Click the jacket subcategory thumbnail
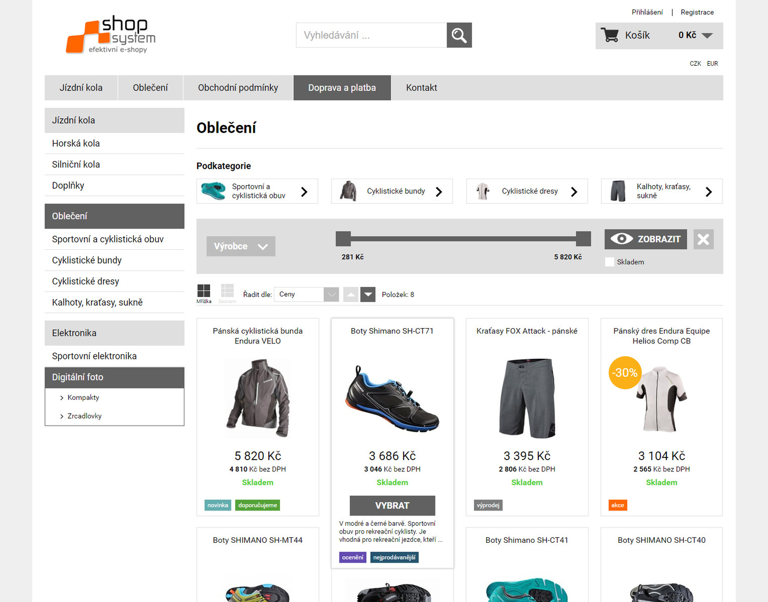This screenshot has width=768, height=602. point(348,191)
